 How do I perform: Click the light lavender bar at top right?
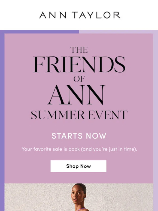[x=118, y=32]
